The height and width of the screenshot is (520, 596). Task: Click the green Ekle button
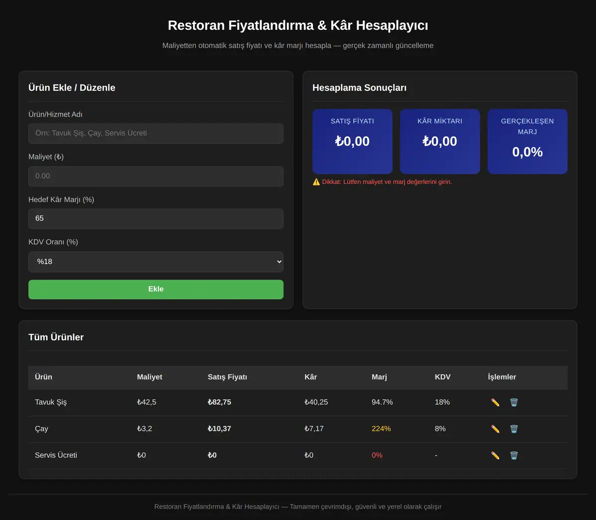[x=156, y=290]
